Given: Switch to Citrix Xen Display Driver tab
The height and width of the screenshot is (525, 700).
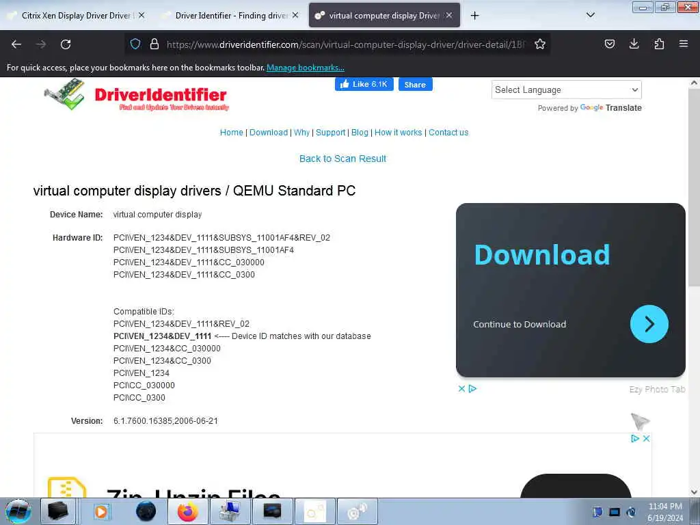Looking at the screenshot, I should 76,16.
